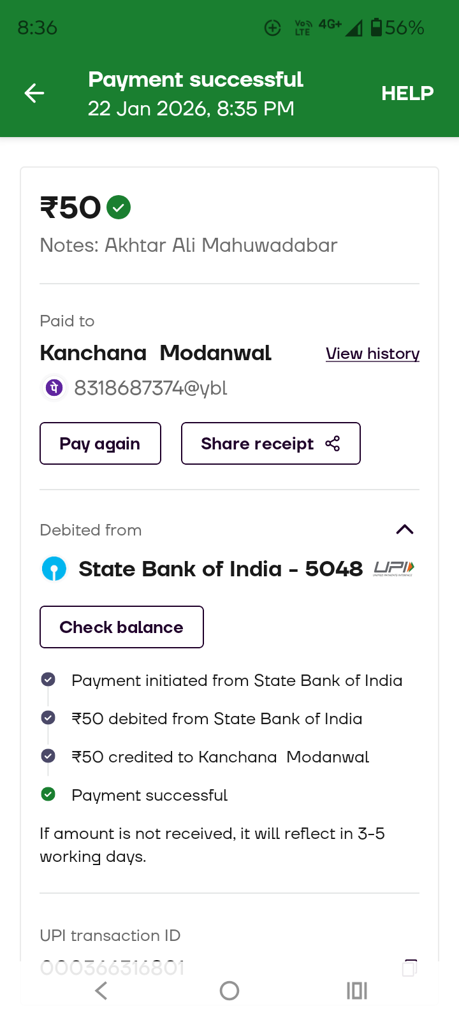
Task: Tap Android back navigation button
Action: tap(101, 991)
